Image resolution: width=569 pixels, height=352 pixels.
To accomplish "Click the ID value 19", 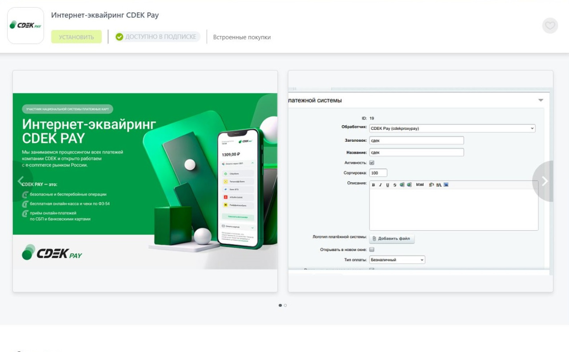I will [x=372, y=118].
